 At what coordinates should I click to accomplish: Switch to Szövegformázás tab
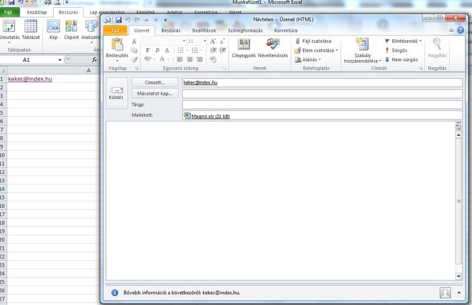[245, 31]
